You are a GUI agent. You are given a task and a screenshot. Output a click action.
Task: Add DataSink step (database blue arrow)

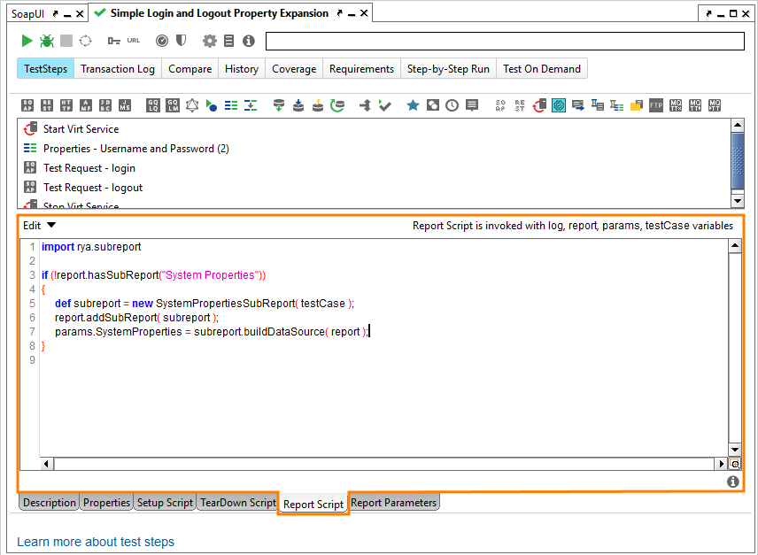coord(298,105)
